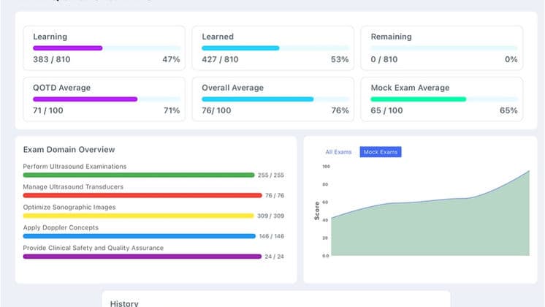The image size is (545, 307).
Task: Open the History section heading
Action: (x=123, y=303)
